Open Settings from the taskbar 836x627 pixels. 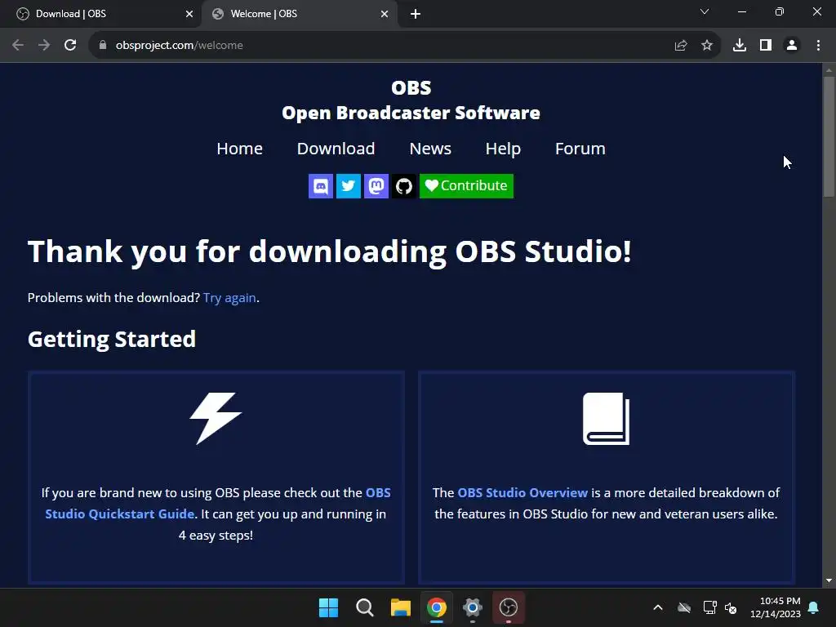pyautogui.click(x=473, y=607)
